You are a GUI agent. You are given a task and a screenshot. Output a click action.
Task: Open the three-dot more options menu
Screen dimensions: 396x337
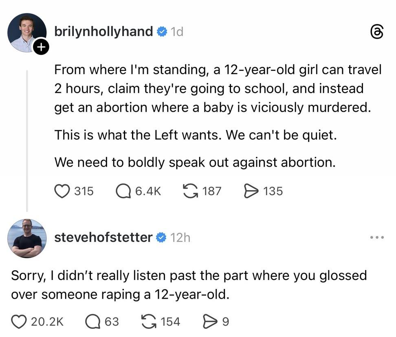[x=376, y=237]
